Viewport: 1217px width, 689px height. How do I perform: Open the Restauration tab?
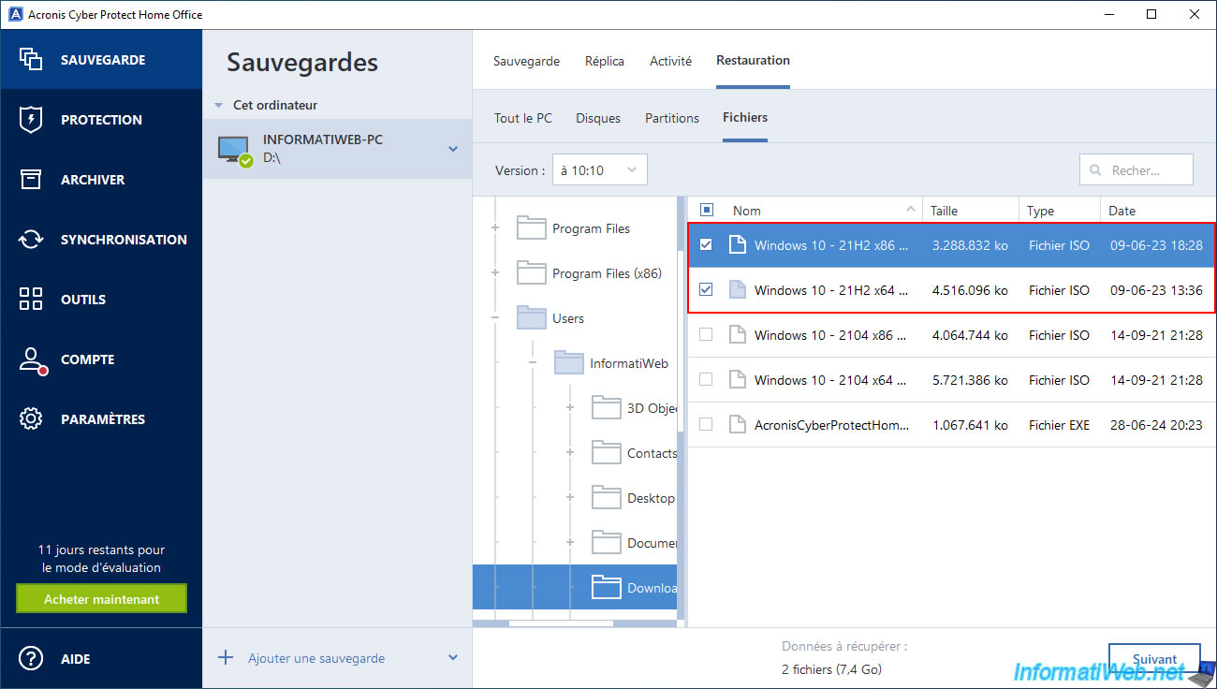point(753,61)
